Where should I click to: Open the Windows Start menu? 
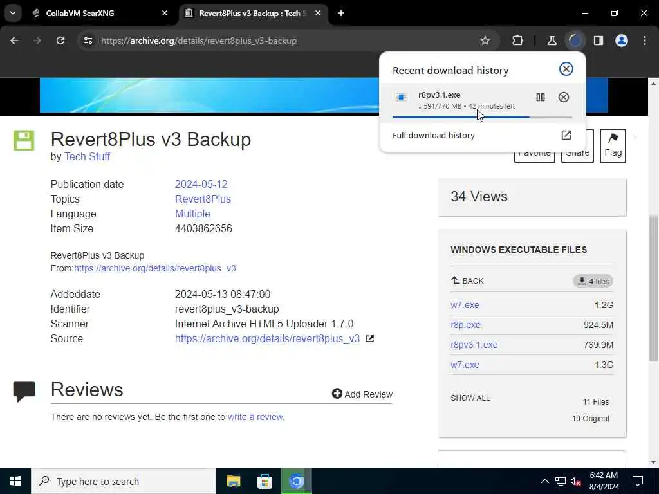[15, 481]
